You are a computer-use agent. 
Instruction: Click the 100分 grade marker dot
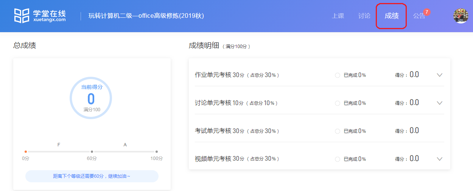157,152
